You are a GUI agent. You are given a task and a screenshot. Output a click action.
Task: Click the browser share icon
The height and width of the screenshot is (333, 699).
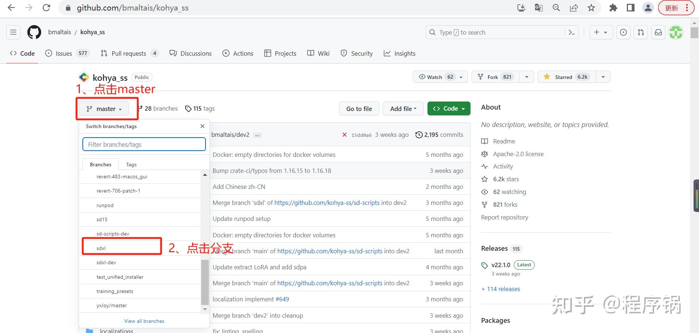(574, 8)
